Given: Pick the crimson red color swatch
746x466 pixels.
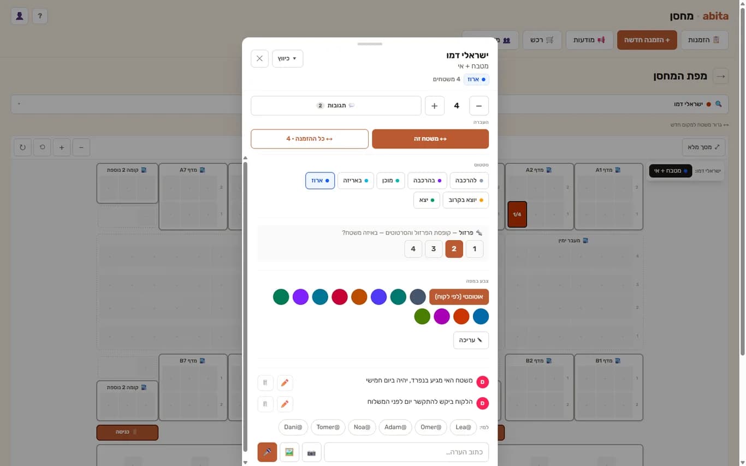Looking at the screenshot, I should tap(340, 297).
